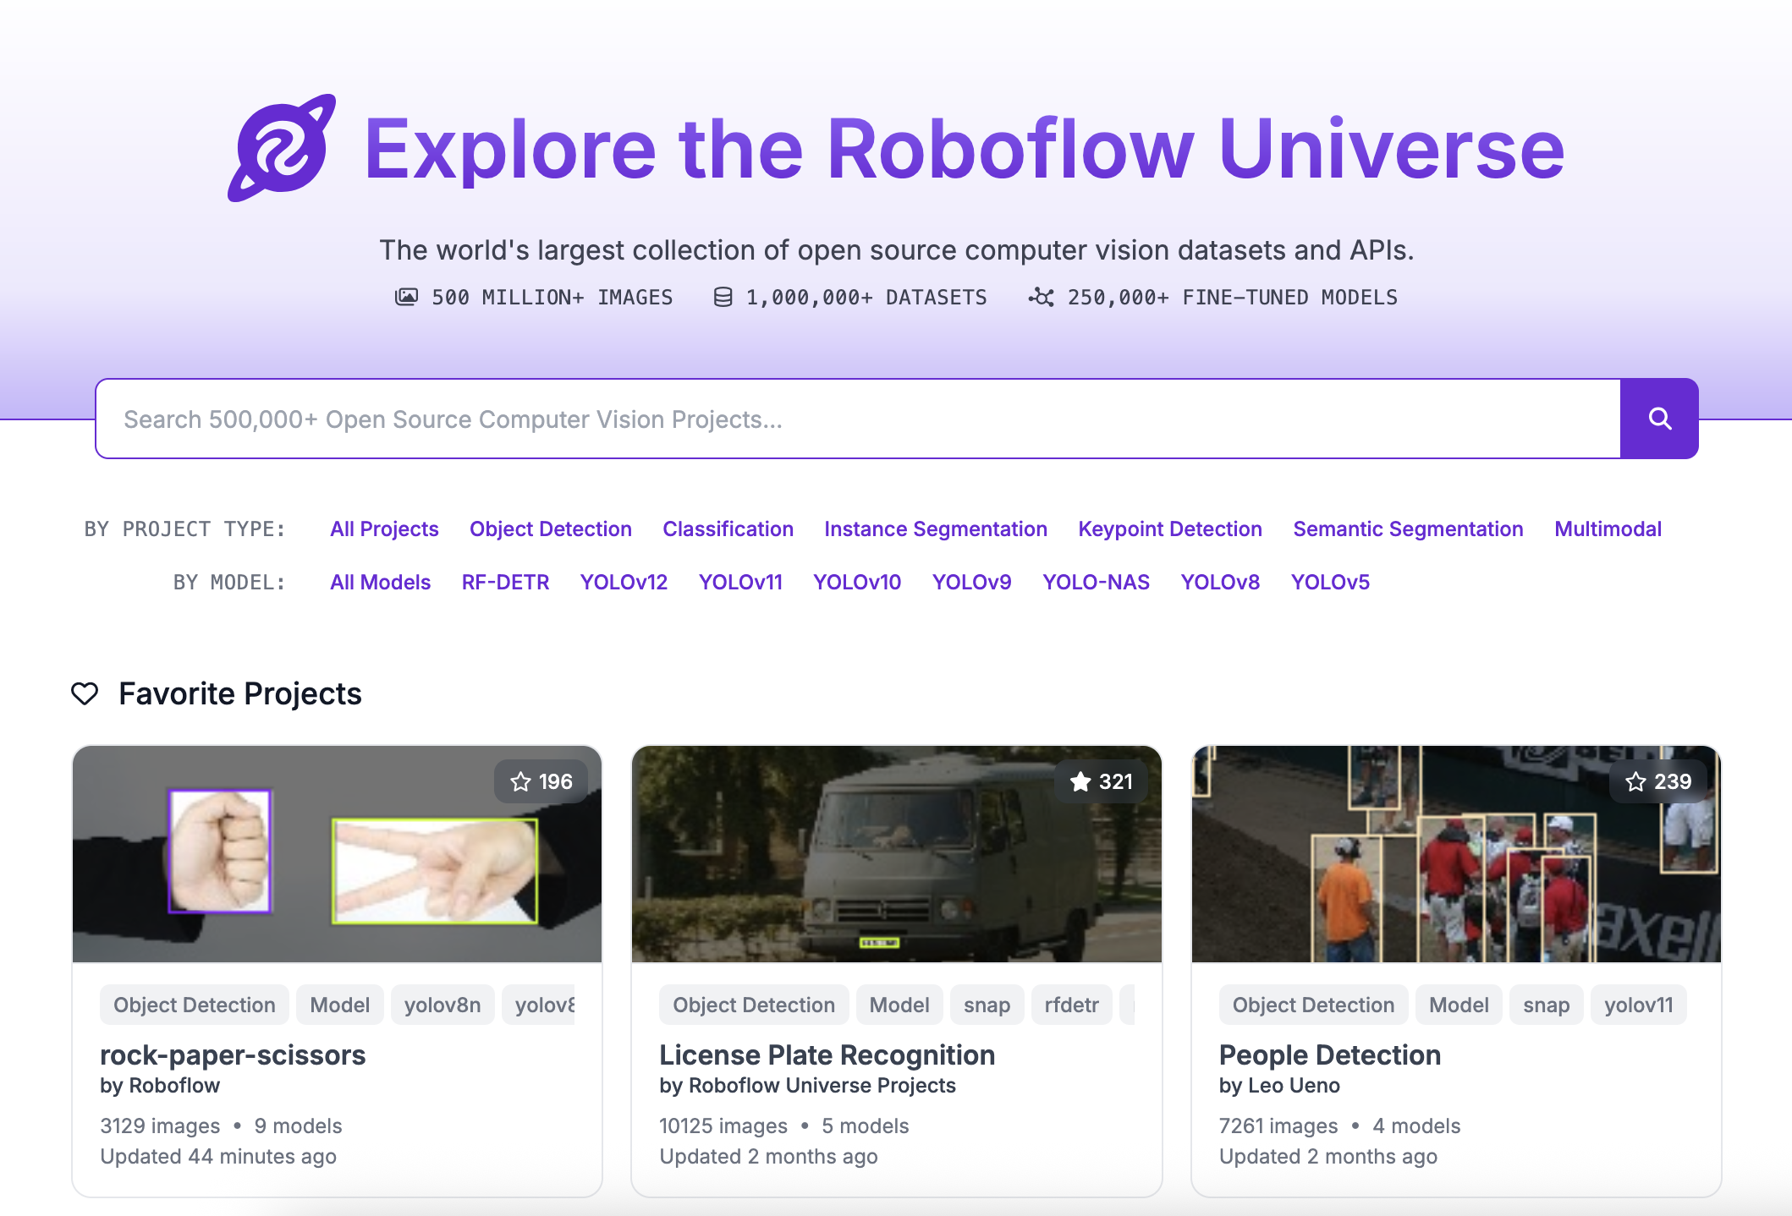Viewport: 1792px width, 1216px height.
Task: Click the Roboflow Universe planet logo
Action: click(x=280, y=149)
